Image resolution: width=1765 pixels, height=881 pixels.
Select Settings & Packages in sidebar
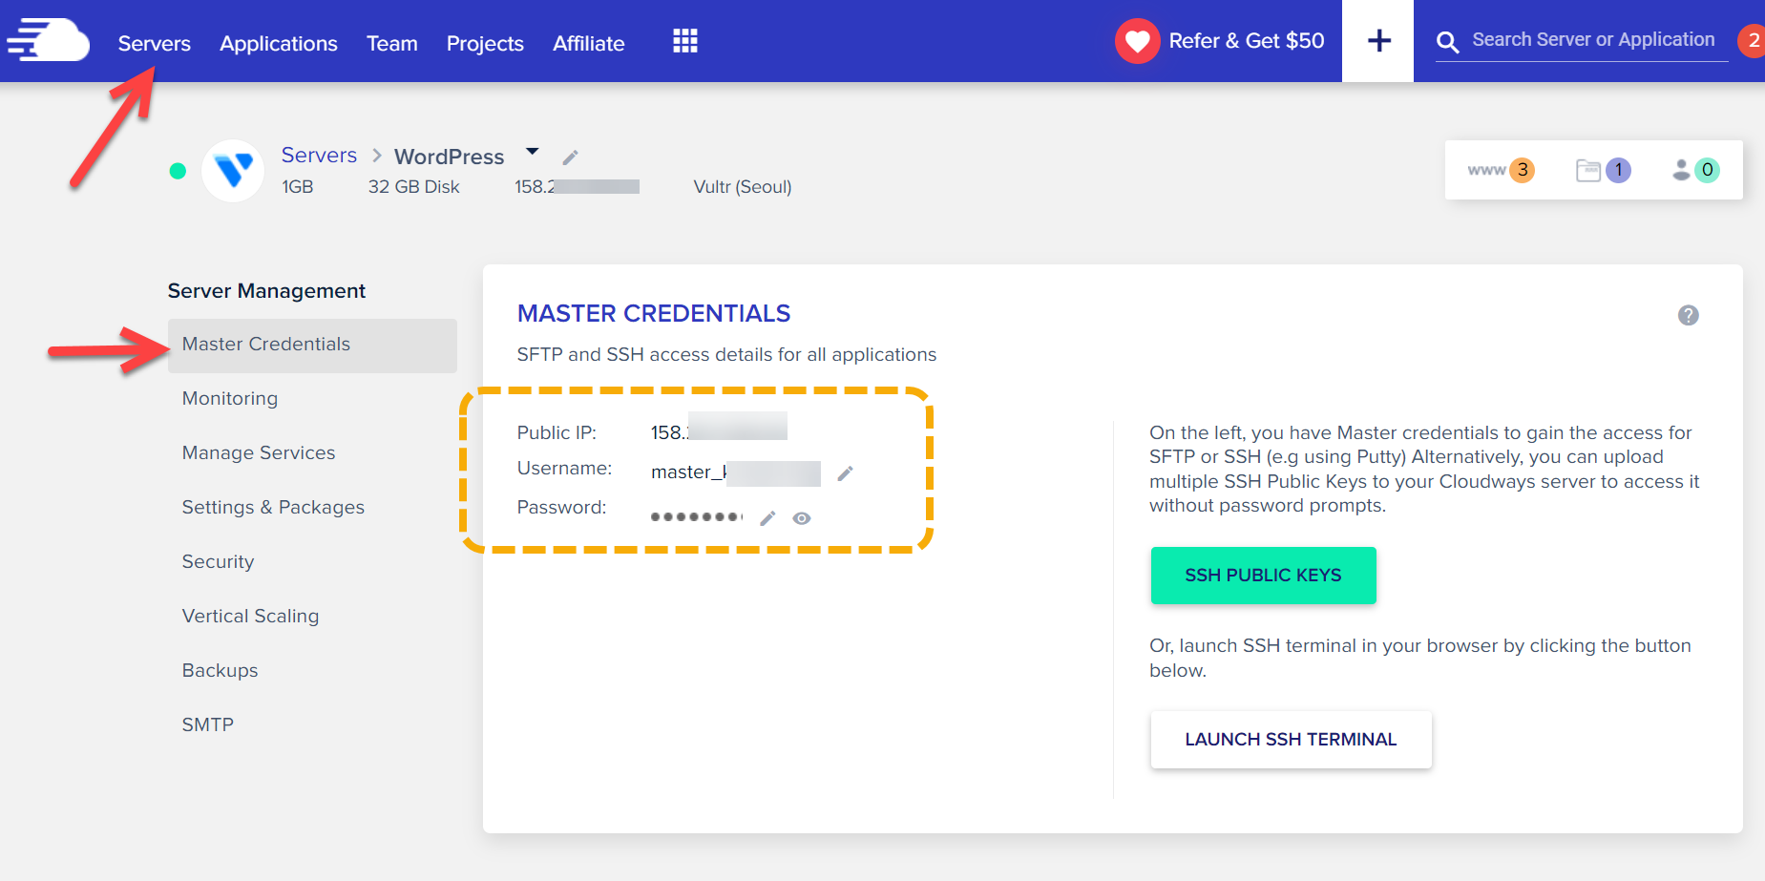point(273,507)
